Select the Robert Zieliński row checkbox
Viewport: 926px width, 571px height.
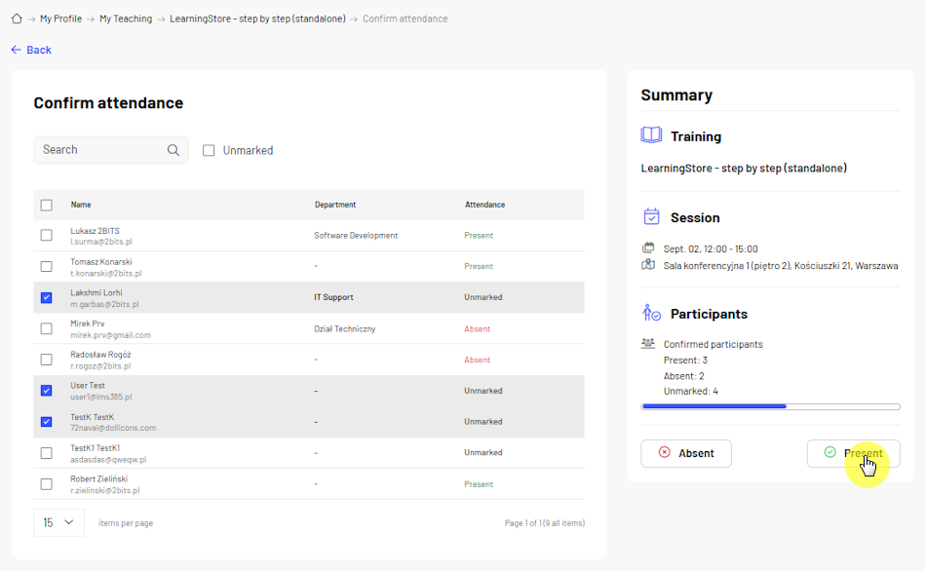pyautogui.click(x=46, y=484)
